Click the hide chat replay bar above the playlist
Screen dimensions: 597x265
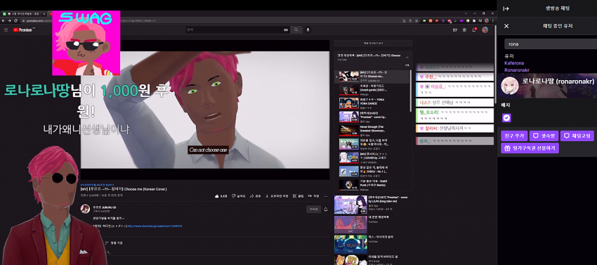(x=373, y=43)
